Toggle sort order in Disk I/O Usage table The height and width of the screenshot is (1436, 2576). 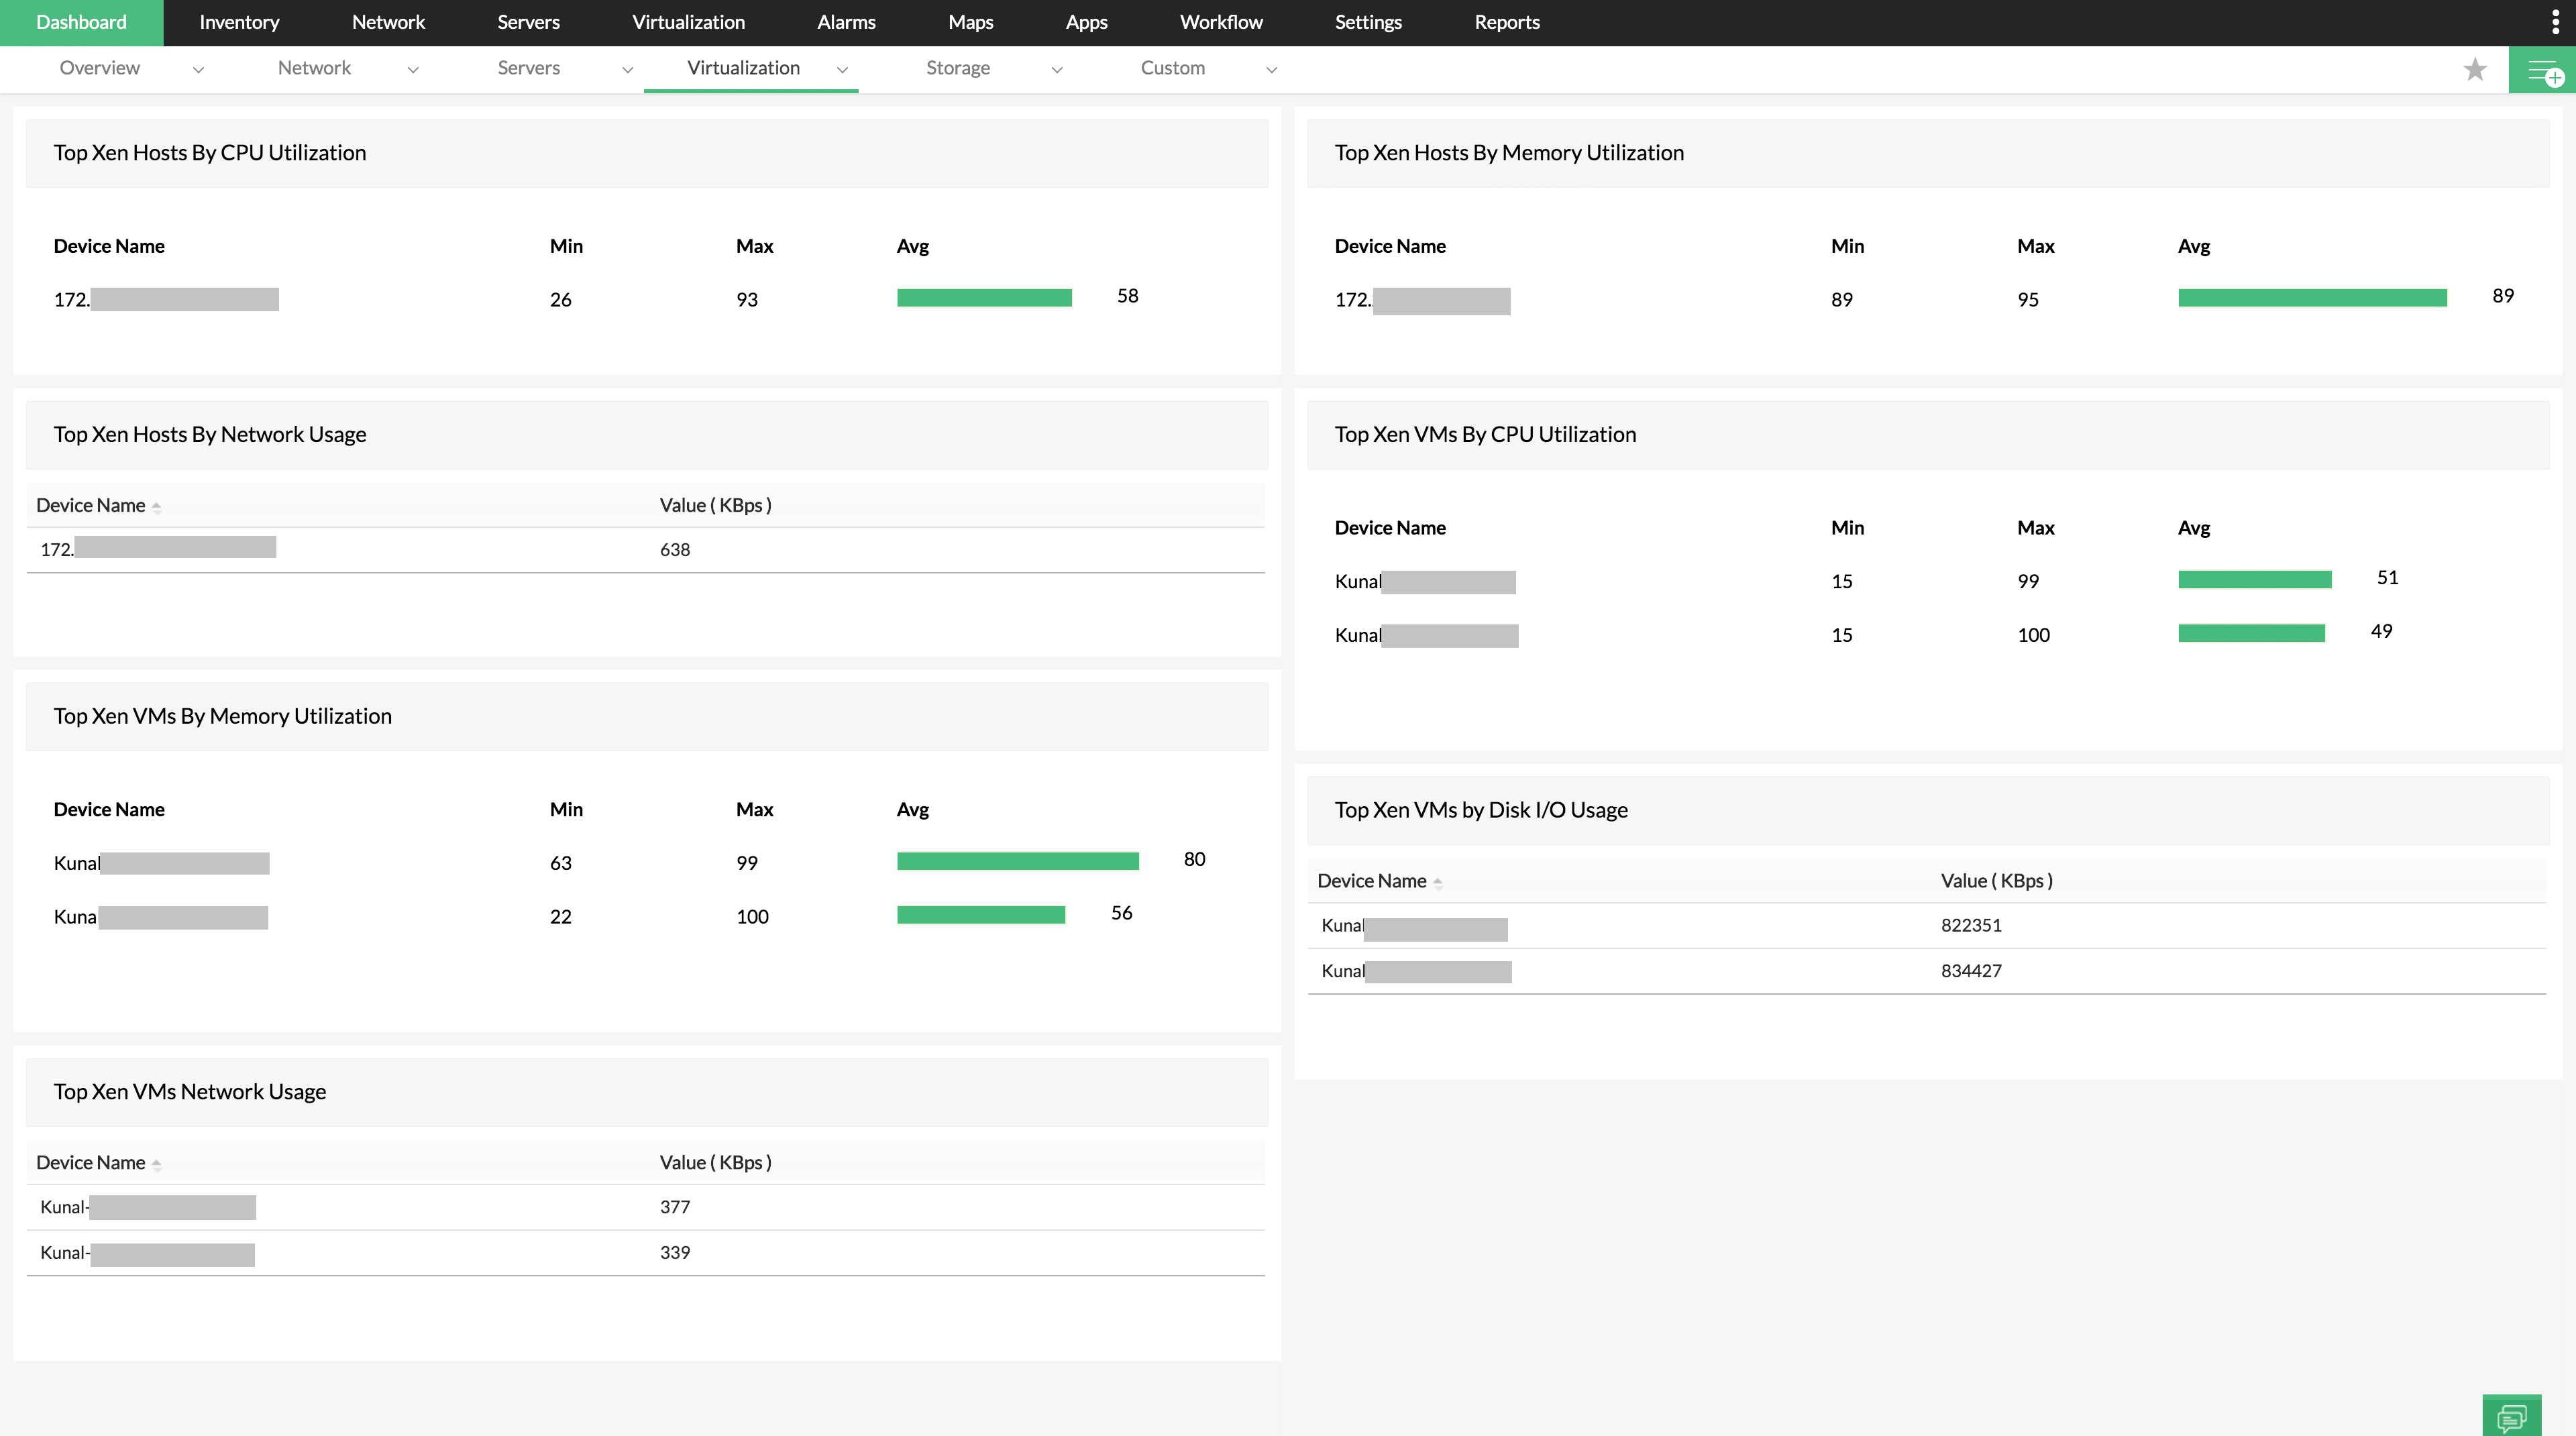coord(1438,882)
